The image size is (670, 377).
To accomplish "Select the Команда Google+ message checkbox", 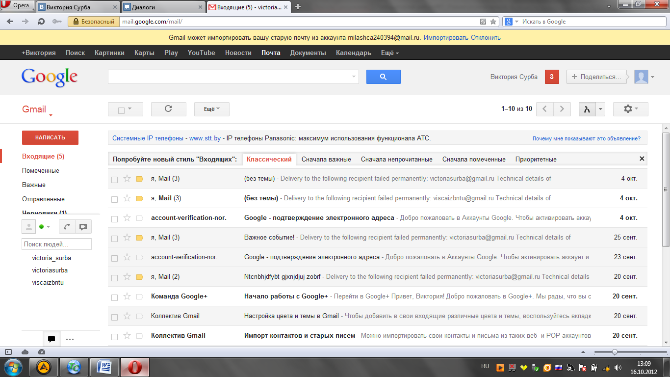I will tap(114, 297).
